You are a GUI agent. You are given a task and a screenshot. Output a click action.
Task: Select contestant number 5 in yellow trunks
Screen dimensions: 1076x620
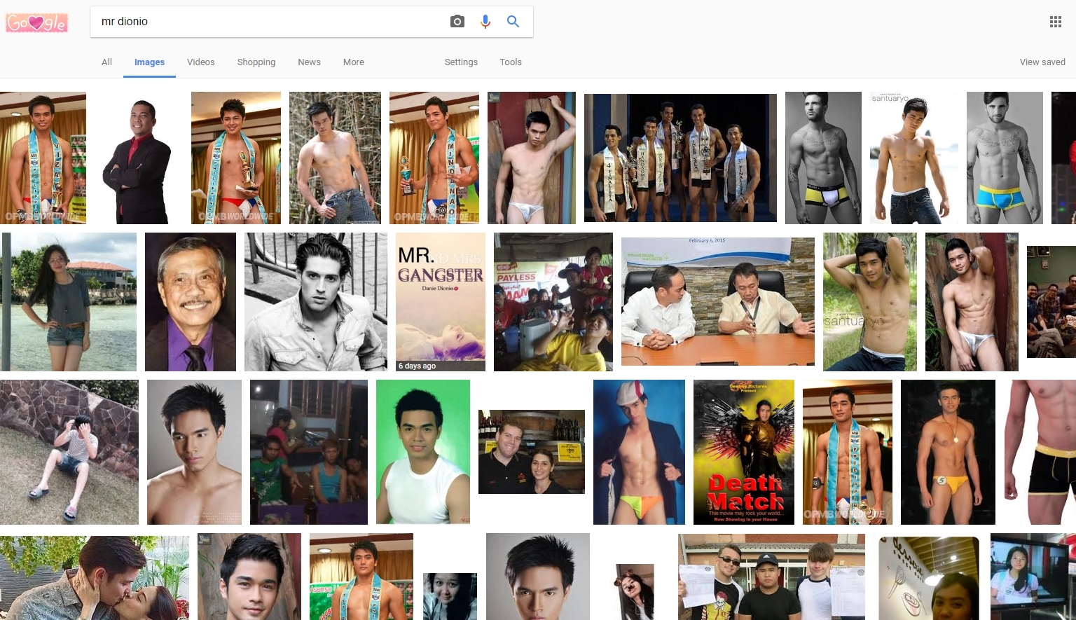pos(948,453)
